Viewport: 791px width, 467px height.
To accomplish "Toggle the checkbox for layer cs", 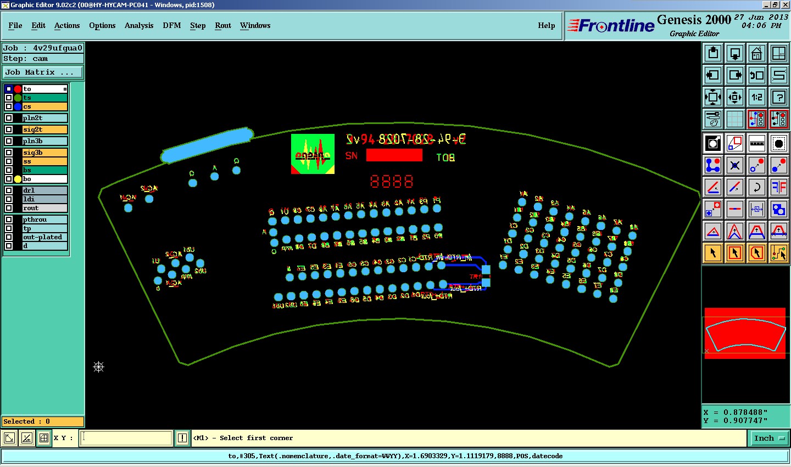I will pyautogui.click(x=9, y=106).
